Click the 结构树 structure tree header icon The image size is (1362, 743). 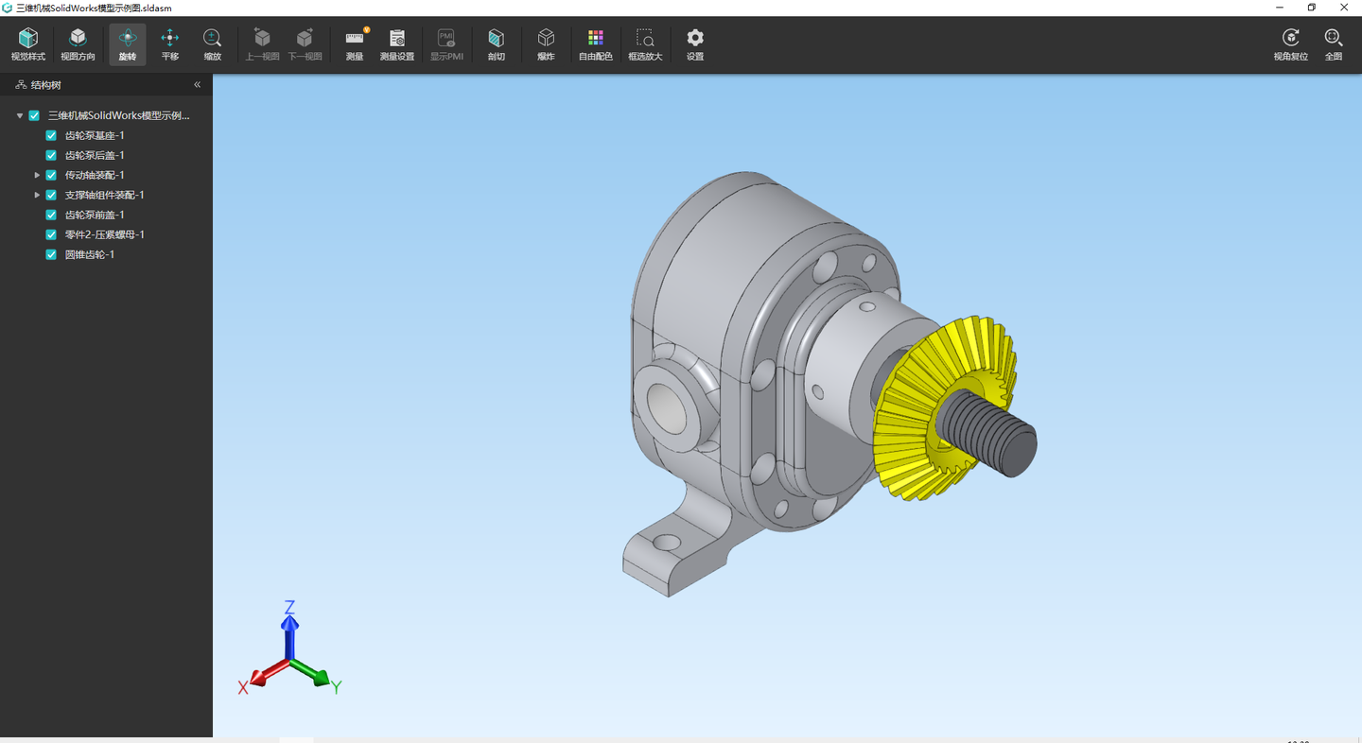click(x=21, y=85)
